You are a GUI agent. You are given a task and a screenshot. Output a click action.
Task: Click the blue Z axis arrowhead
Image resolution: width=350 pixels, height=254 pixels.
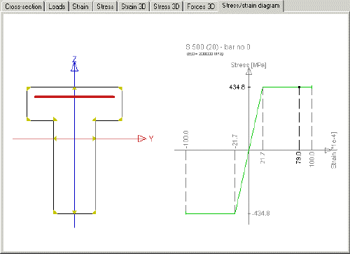click(74, 67)
